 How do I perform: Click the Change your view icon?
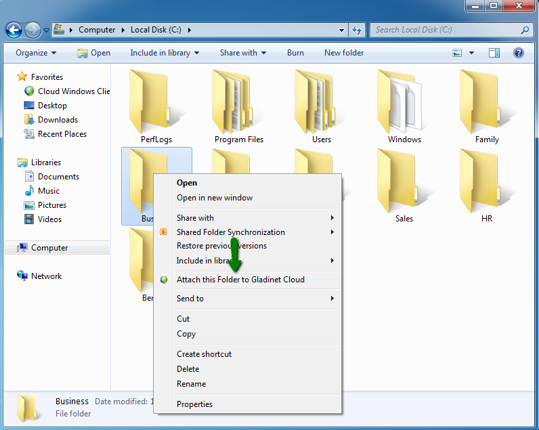[457, 53]
